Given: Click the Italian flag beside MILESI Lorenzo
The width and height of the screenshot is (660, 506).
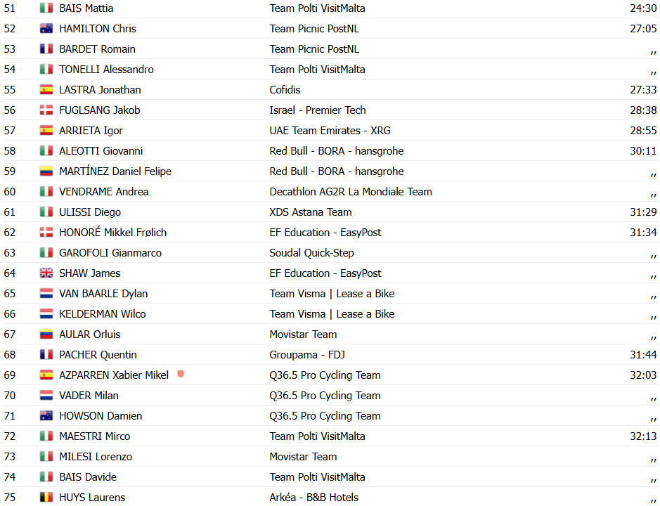Looking at the screenshot, I should click(x=46, y=456).
